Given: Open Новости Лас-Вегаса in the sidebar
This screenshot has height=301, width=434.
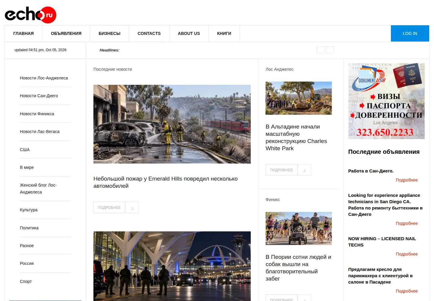Looking at the screenshot, I should (x=39, y=132).
